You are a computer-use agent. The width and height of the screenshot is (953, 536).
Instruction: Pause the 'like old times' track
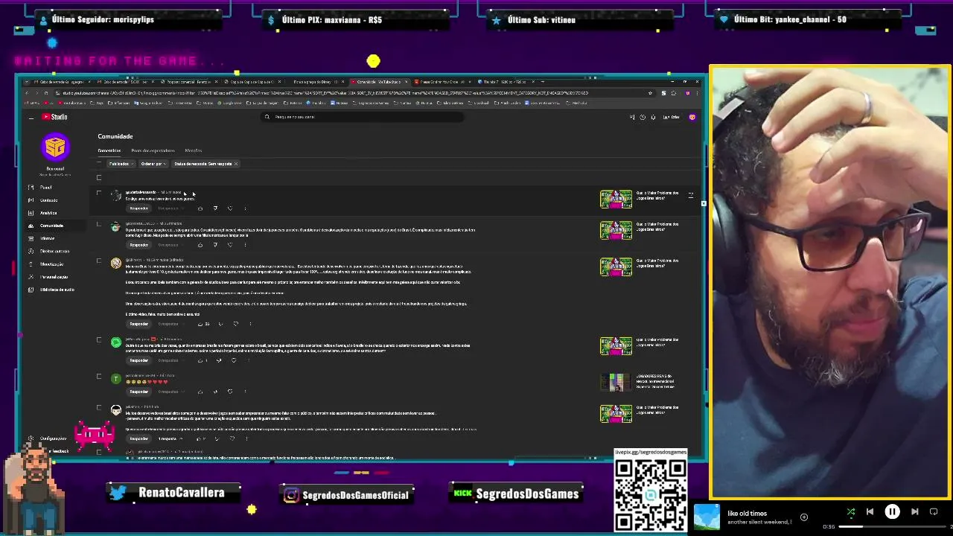tap(892, 512)
